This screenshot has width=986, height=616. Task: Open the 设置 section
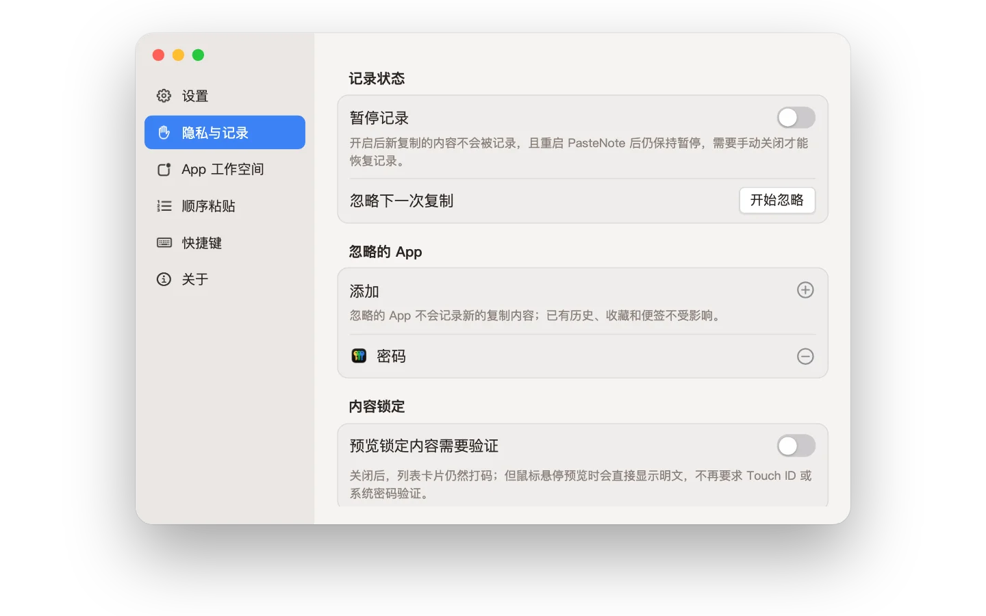pos(225,96)
